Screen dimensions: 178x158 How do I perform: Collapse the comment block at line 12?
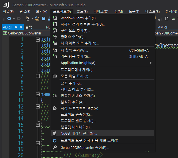pyautogui.click(x=38, y=106)
